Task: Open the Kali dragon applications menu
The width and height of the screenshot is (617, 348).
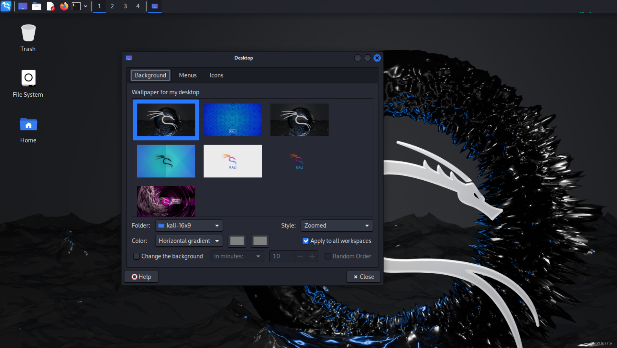Action: click(6, 6)
